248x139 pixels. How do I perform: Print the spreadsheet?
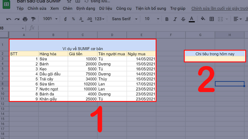pyautogui.click(x=25, y=19)
